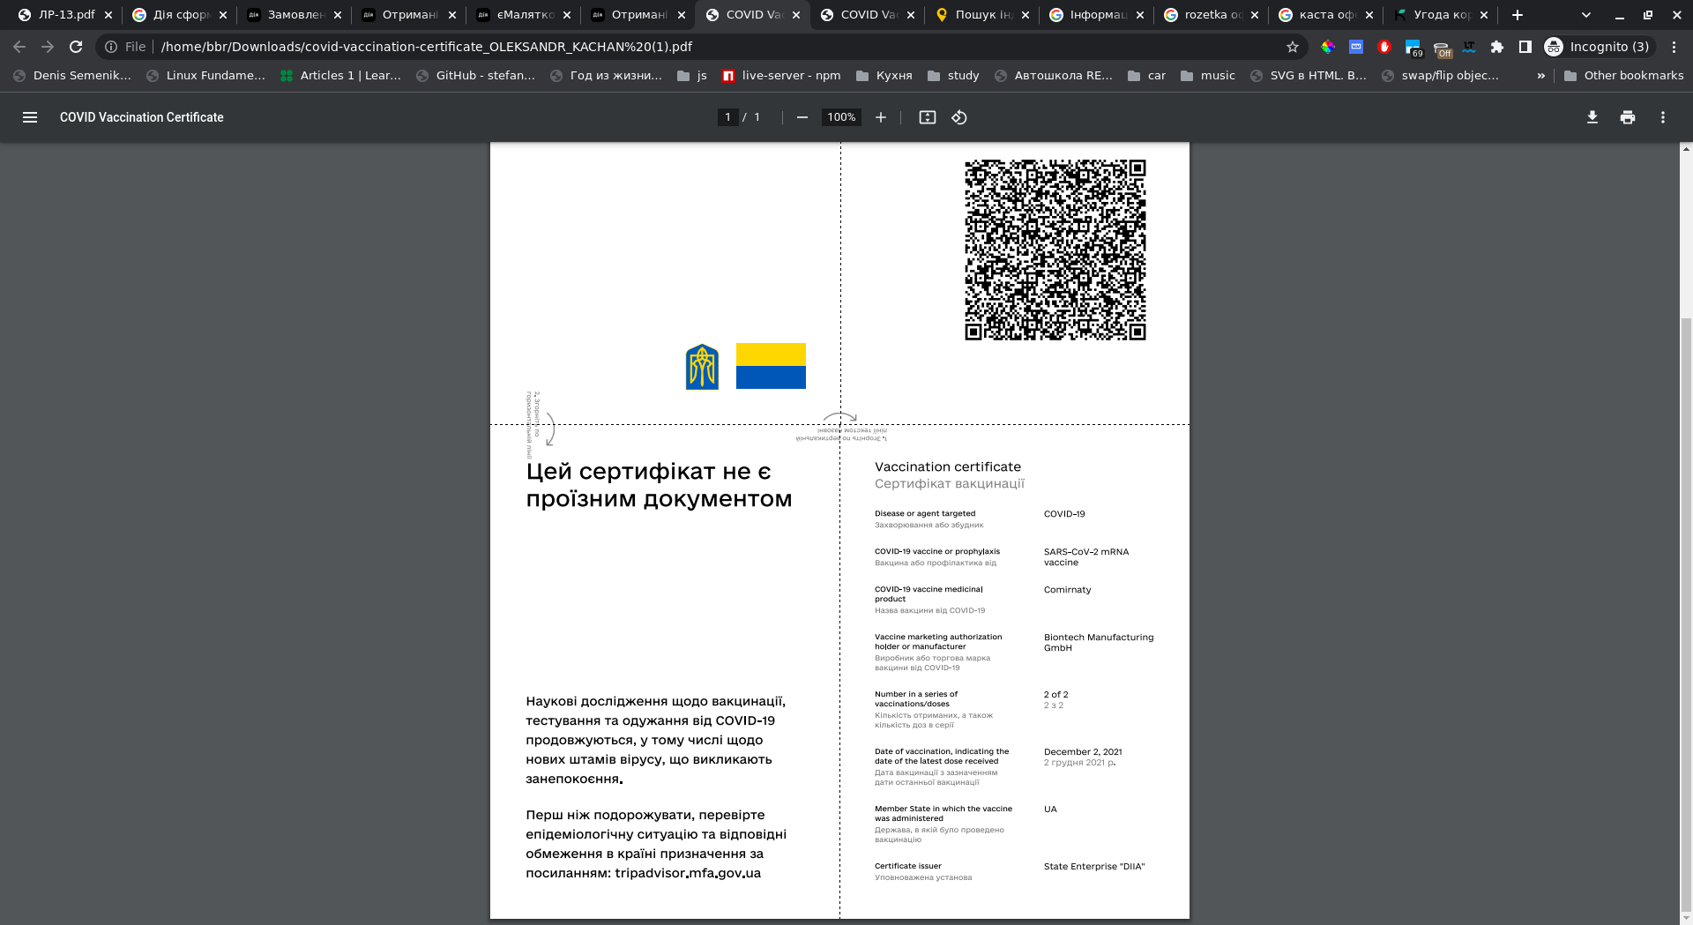
Task: Download the vaccination certificate PDF
Action: coord(1592,117)
